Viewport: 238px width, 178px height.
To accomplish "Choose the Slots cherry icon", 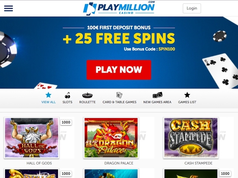I will tap(68, 95).
